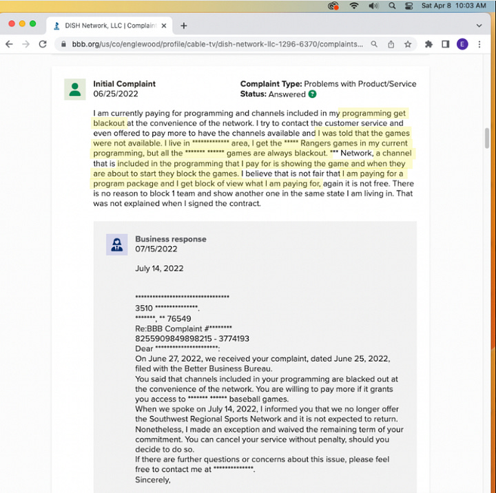Viewport: 496px width, 493px height.
Task: Open the macOS volume control
Action: [373, 6]
